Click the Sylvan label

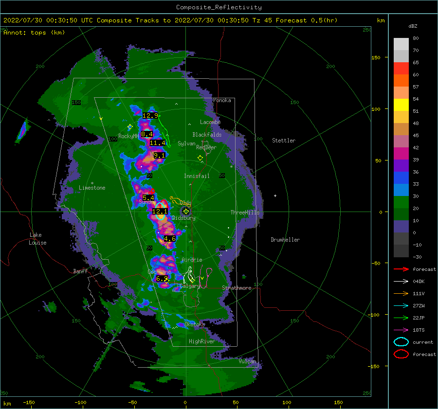(186, 143)
